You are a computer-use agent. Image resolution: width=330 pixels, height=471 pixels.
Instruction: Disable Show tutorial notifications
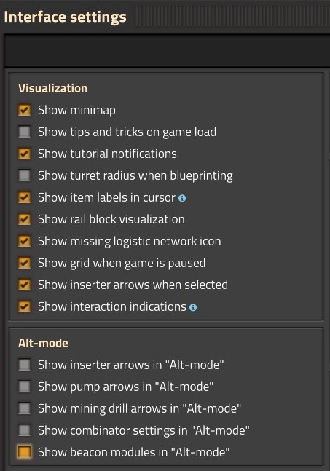(x=24, y=154)
